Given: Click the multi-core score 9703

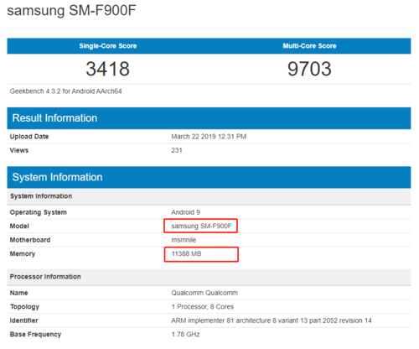Looking at the screenshot, I should click(x=309, y=69).
